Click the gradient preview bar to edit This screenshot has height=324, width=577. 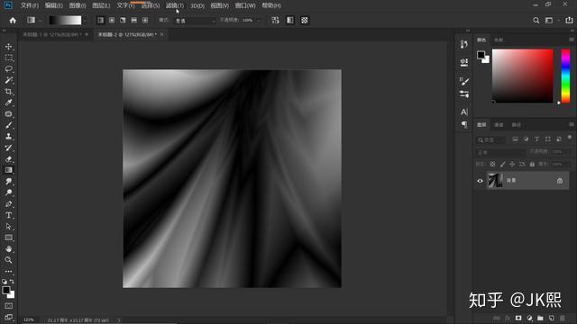(x=65, y=20)
